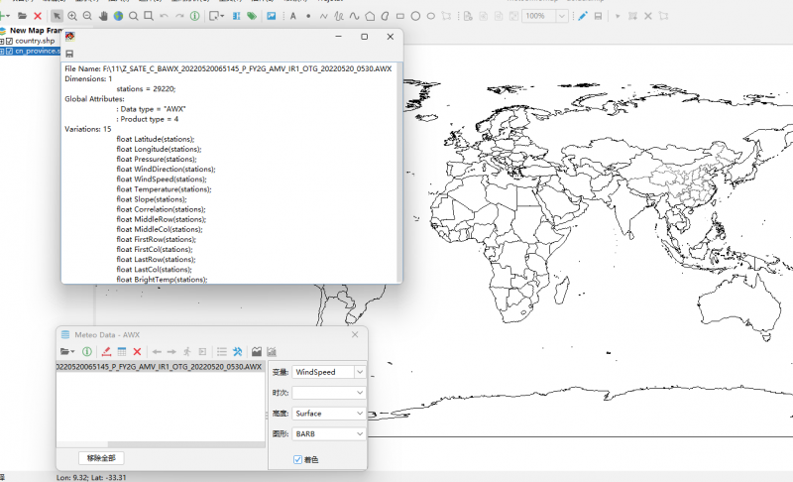
Task: Open the BARB chart type dropdown
Action: [x=359, y=433]
